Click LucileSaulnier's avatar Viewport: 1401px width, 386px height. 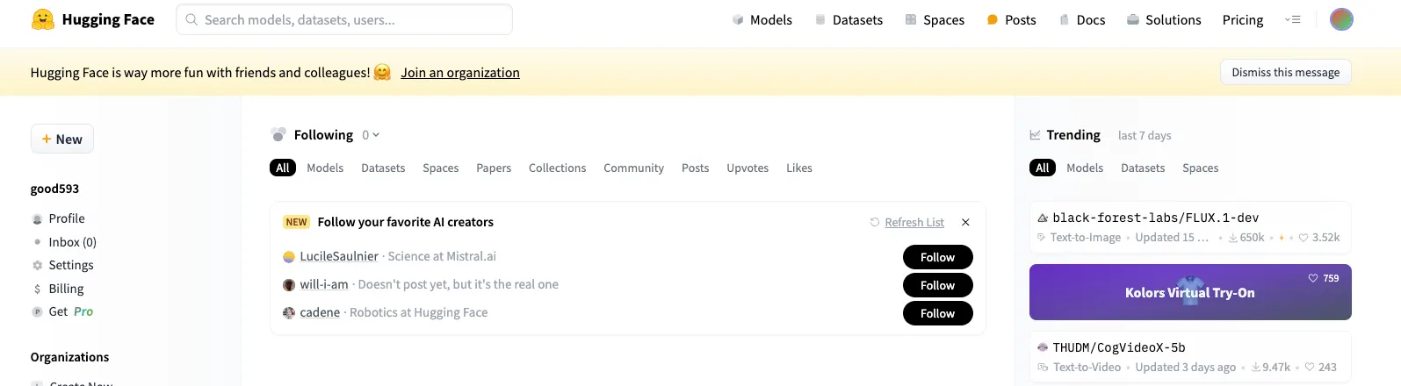pyautogui.click(x=289, y=257)
